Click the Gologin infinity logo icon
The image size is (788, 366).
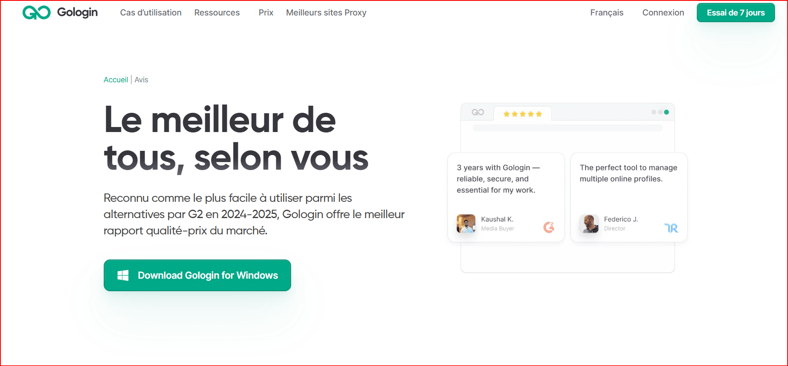click(37, 13)
